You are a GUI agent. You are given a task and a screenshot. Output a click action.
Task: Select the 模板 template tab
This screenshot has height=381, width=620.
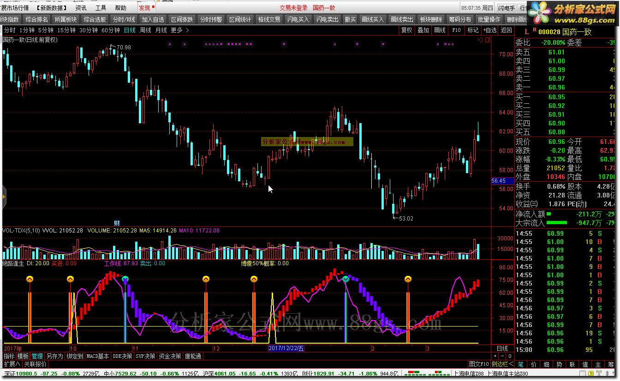coord(23,356)
